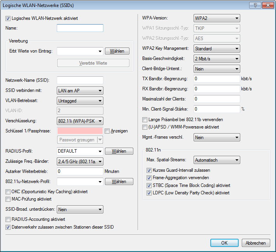Screen dimensions: 276x252
Task: Toggle Kurzes Guard-Intervall zulassen
Action: [149, 170]
